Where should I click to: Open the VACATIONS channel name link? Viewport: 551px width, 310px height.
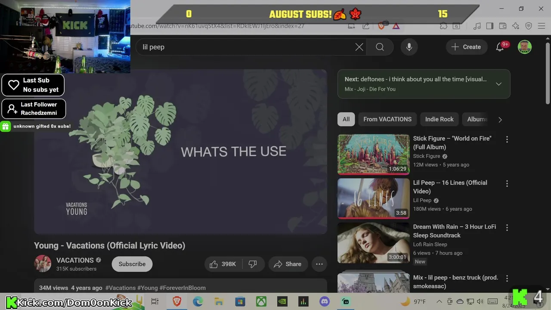click(x=75, y=260)
